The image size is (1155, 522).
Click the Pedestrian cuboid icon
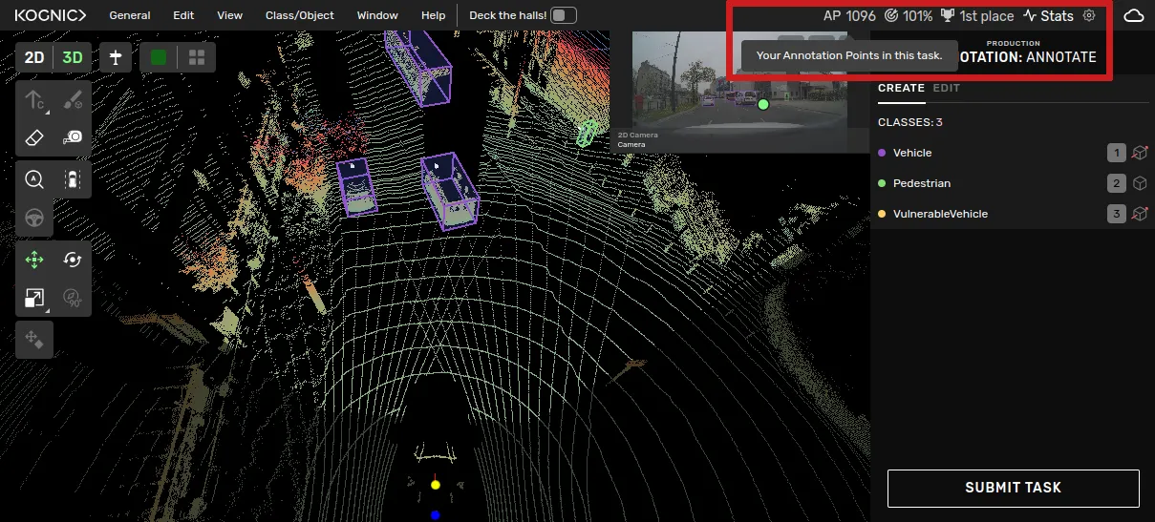pos(1139,183)
